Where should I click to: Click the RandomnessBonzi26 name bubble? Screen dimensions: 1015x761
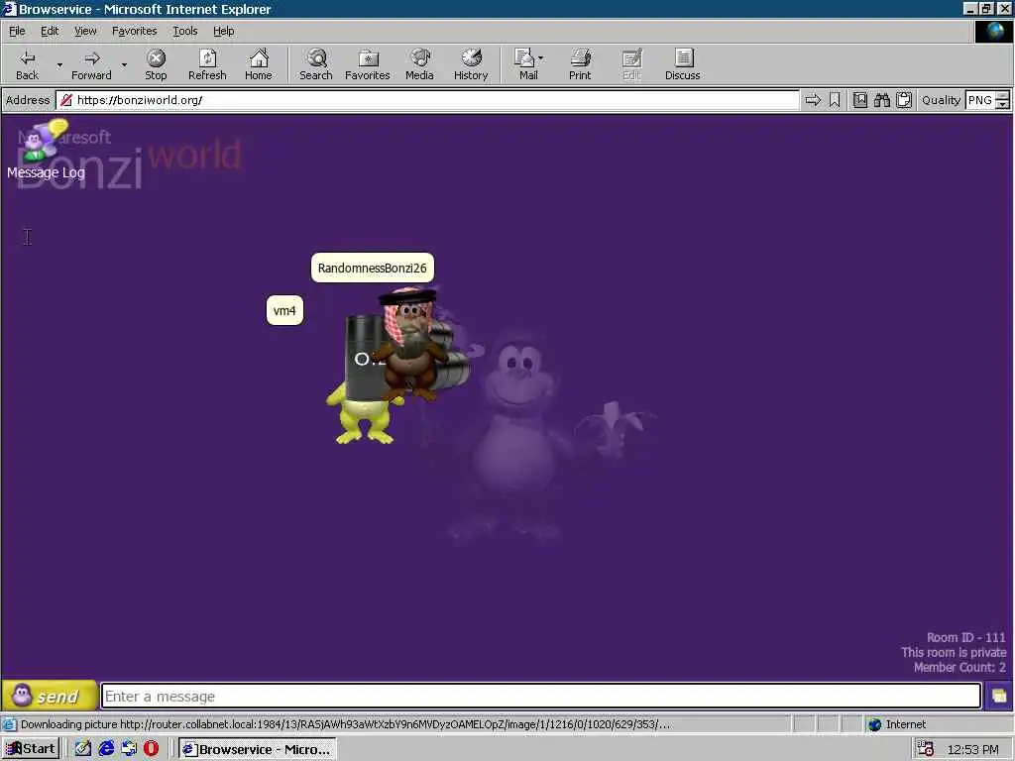[373, 268]
